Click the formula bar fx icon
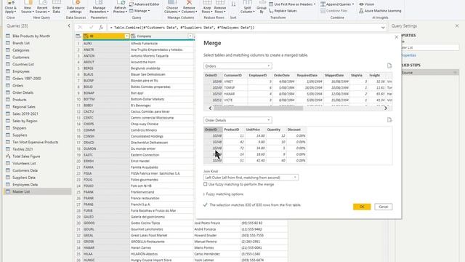Screen dimensions: 465x262 (101, 28)
